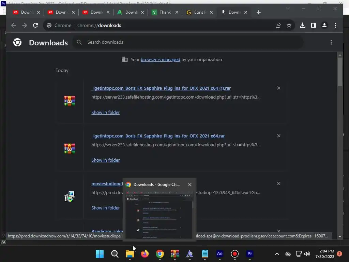Open WinRAR from the taskbar

(x=175, y=254)
